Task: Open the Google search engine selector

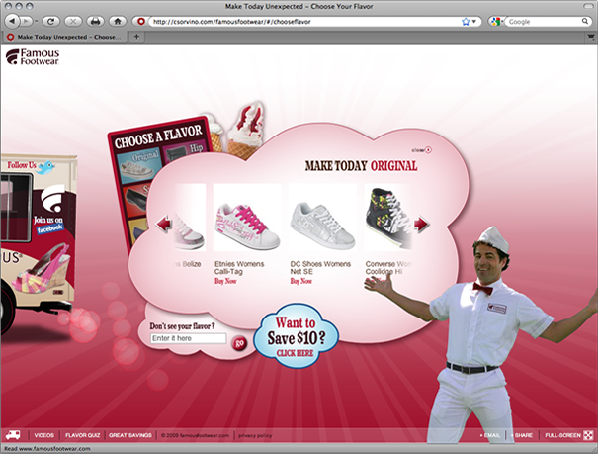Action: tap(496, 22)
